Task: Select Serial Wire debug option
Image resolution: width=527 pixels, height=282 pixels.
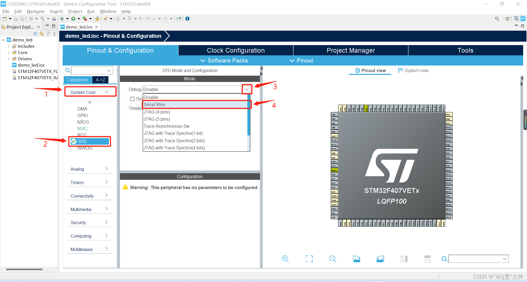Action: pyautogui.click(x=195, y=104)
